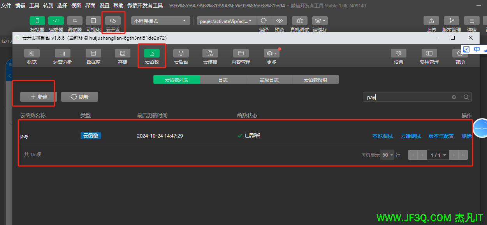Click the 新建 new function button
Image resolution: width=487 pixels, height=225 pixels.
tap(39, 97)
